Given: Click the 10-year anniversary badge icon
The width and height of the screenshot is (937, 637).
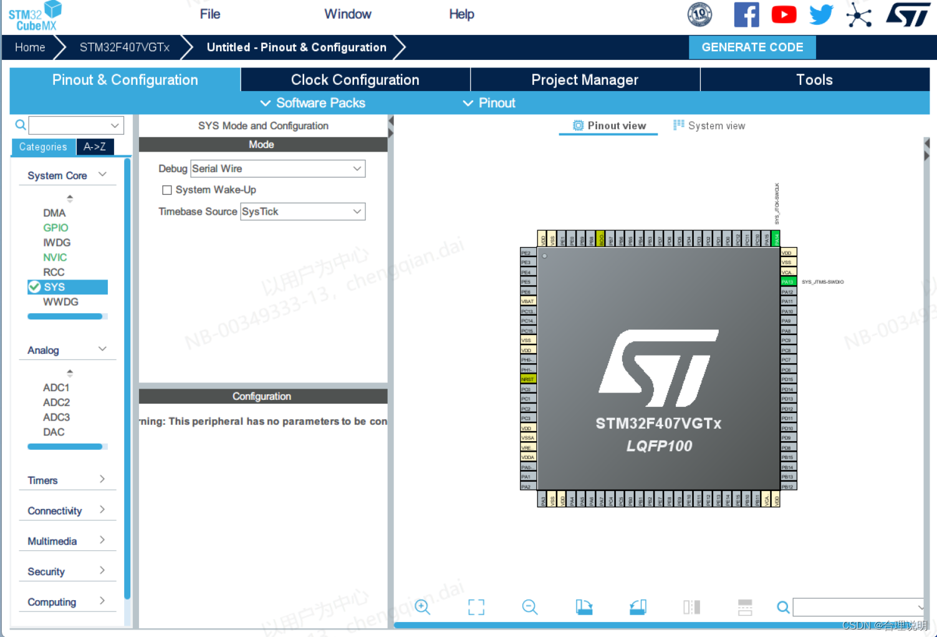Looking at the screenshot, I should (699, 14).
